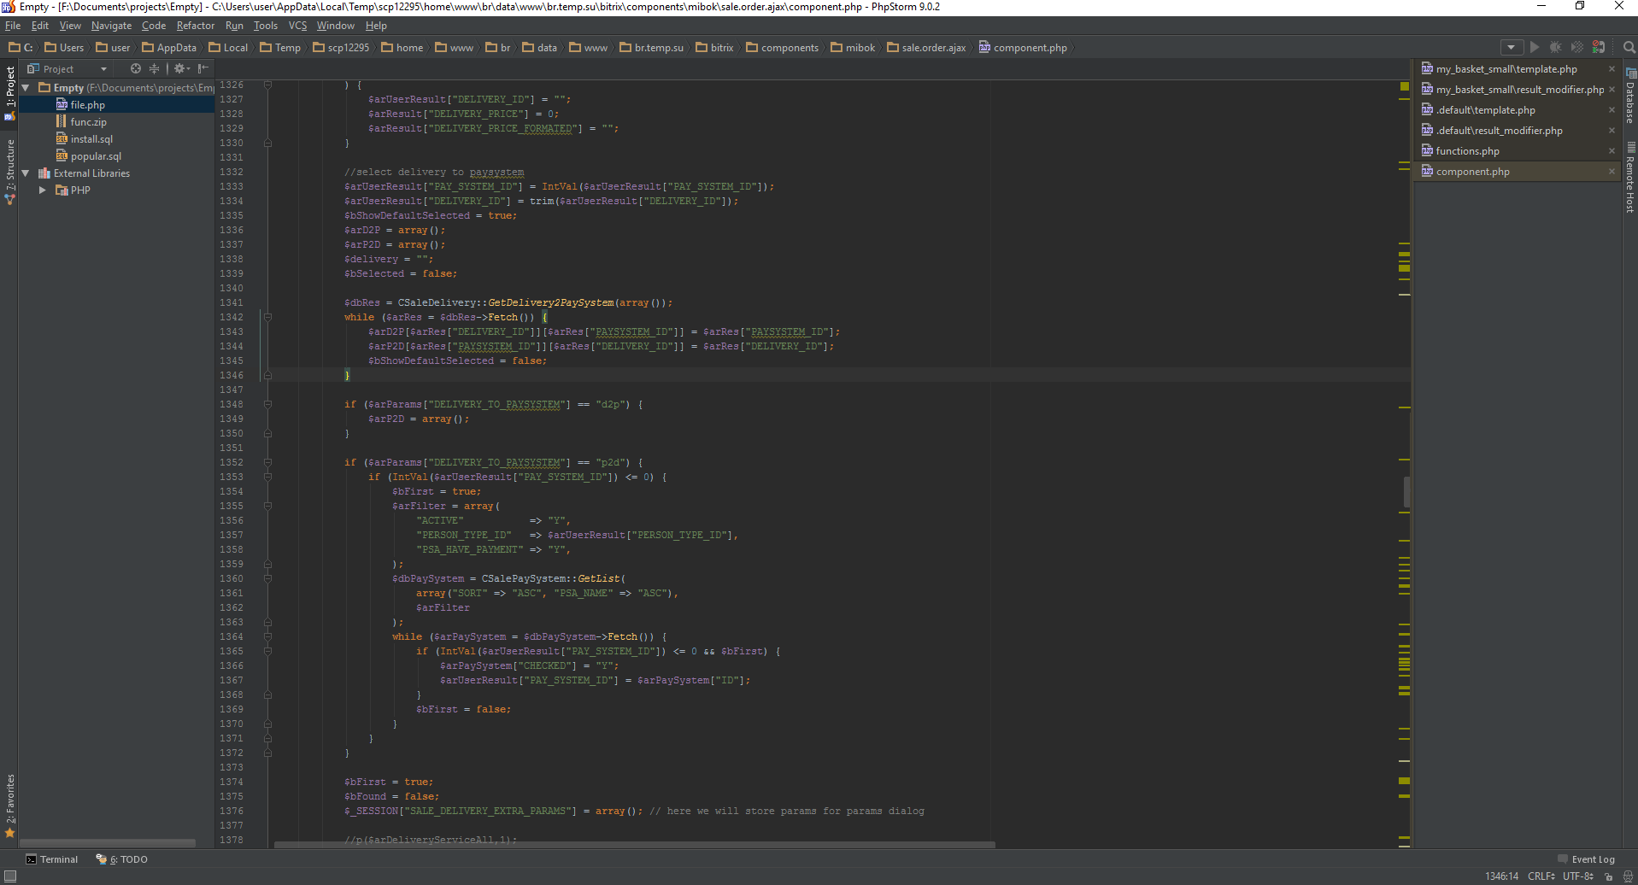This screenshot has height=885, width=1638.
Task: Open the Terminal tool window
Action: pyautogui.click(x=52, y=859)
